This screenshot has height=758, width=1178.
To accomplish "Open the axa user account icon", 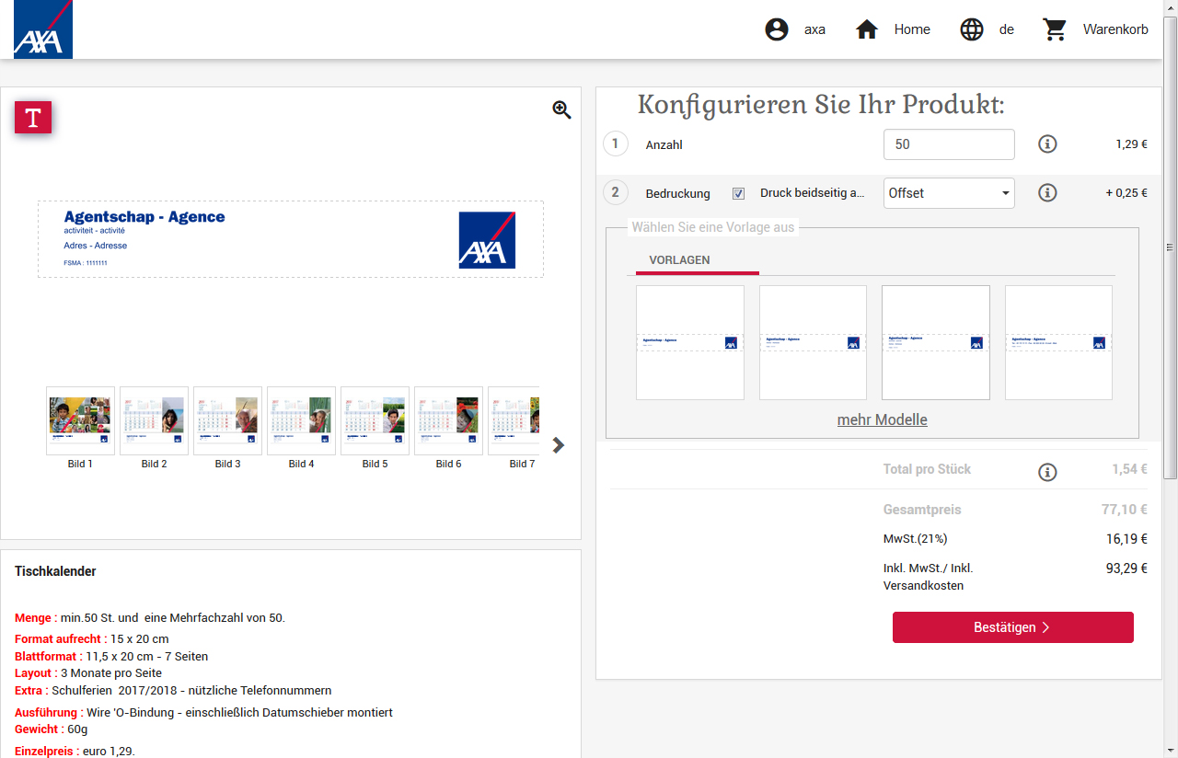I will (777, 29).
